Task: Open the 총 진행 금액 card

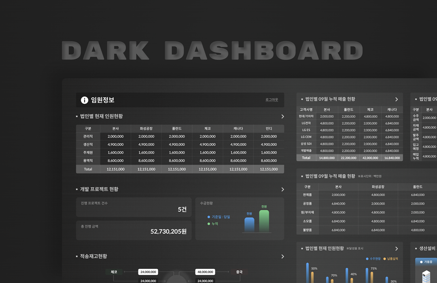Action: 134,230
